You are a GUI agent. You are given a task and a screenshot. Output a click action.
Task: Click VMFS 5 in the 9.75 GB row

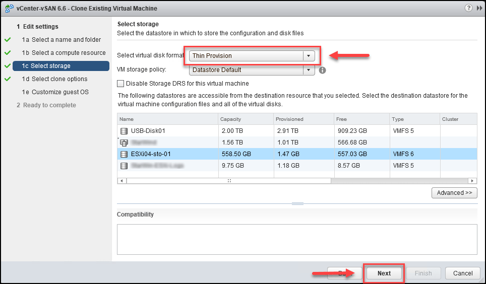403,166
